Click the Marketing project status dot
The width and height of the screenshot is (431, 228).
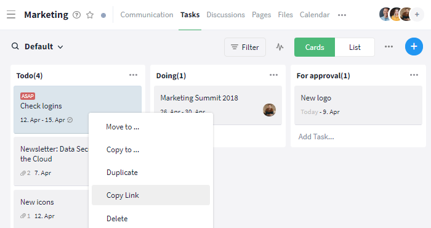[103, 15]
